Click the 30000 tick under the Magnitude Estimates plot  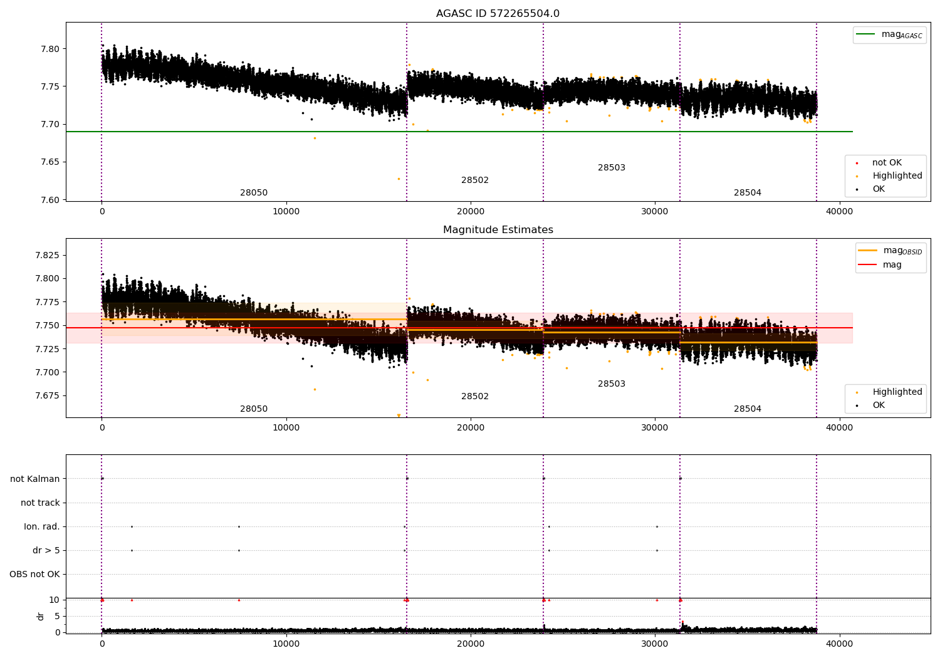coord(655,428)
